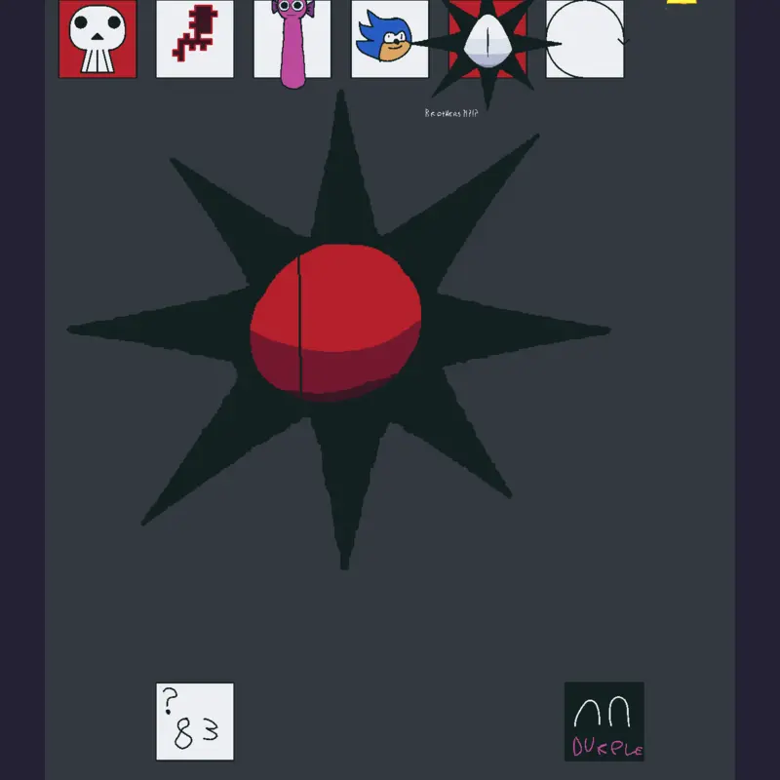Select the blue hedgehog character icon
The height and width of the screenshot is (780, 780).
point(390,39)
